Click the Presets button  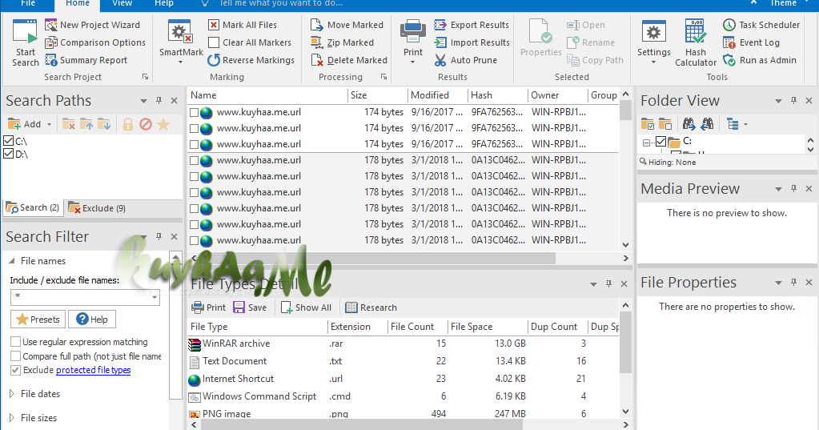pos(38,319)
